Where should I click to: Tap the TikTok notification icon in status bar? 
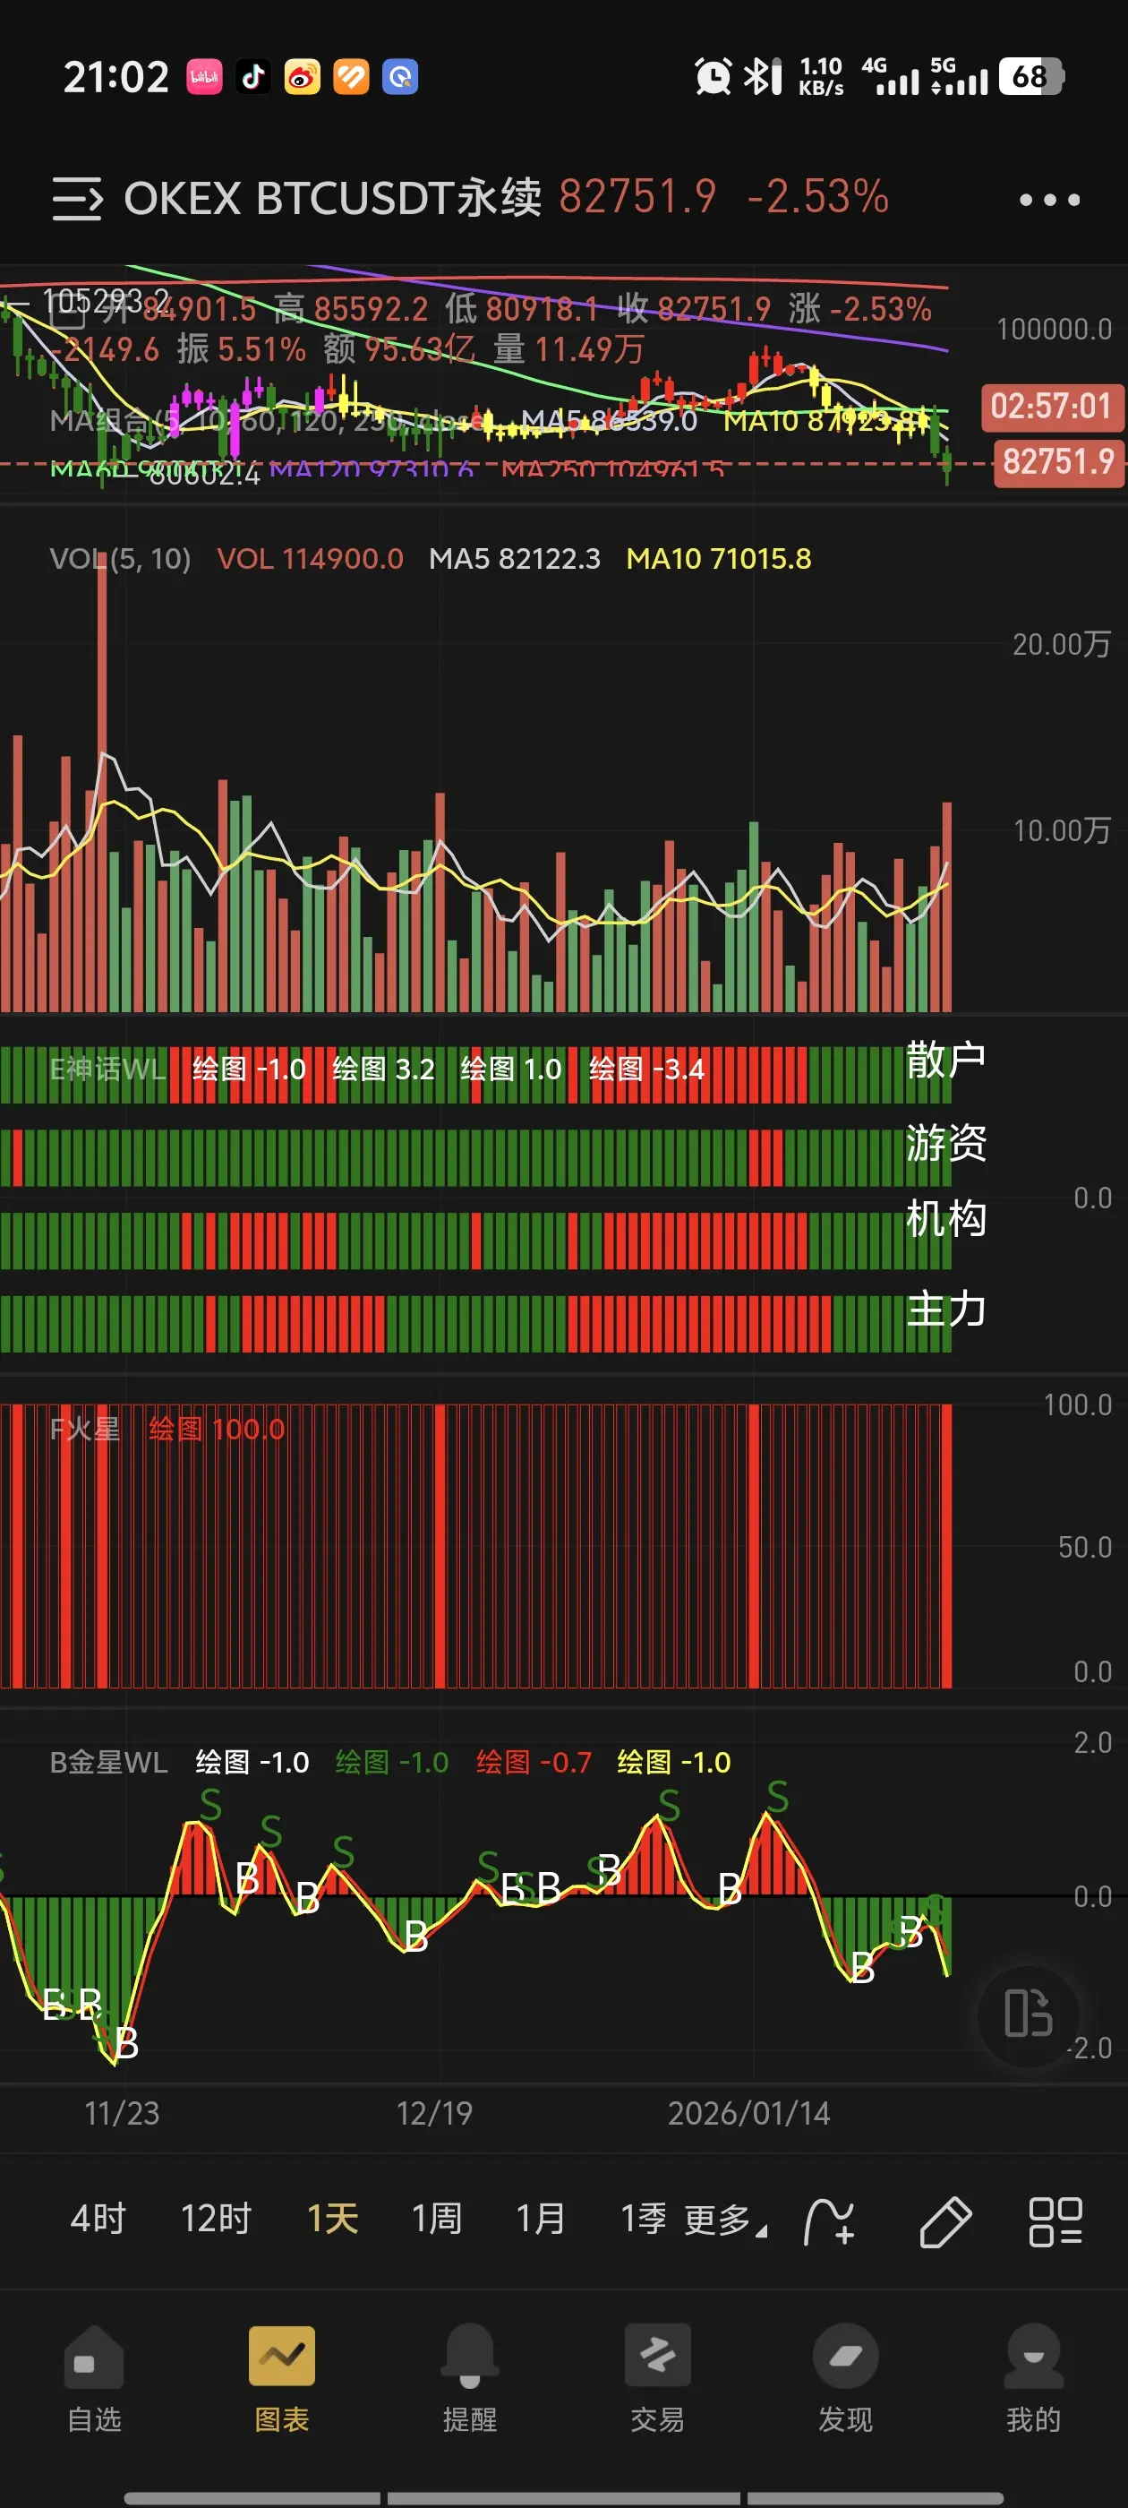[x=253, y=77]
